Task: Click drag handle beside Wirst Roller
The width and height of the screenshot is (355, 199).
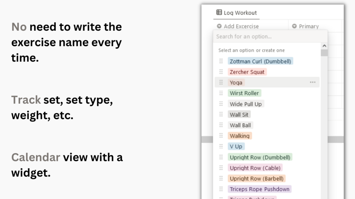Action: tap(221, 93)
